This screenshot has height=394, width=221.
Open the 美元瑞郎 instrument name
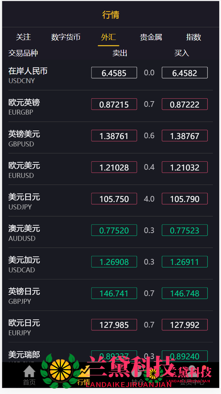click(x=24, y=354)
